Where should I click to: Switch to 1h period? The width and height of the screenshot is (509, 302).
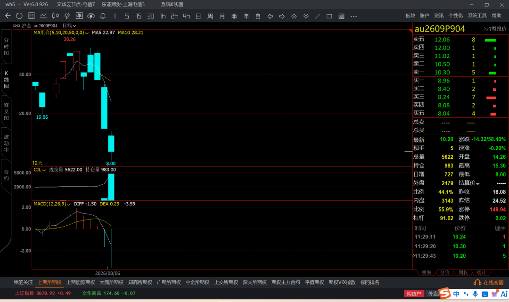point(163,16)
